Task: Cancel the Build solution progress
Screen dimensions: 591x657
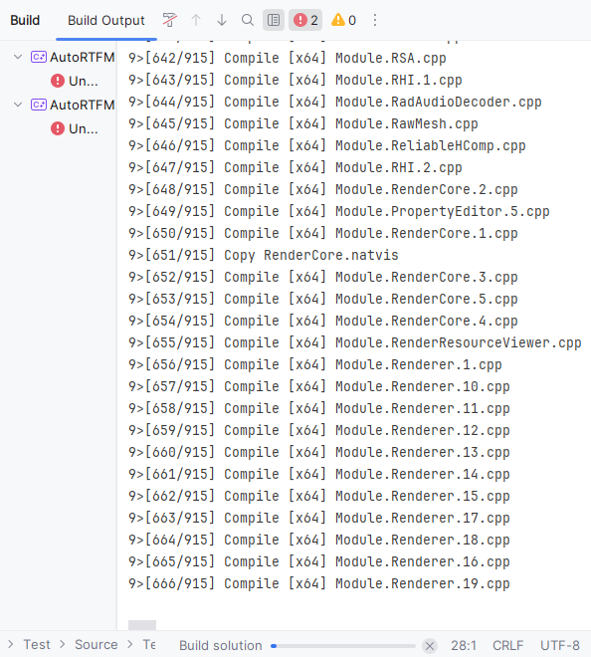Action: pos(430,646)
